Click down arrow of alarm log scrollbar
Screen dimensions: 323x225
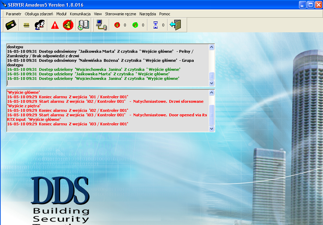pos(211,129)
